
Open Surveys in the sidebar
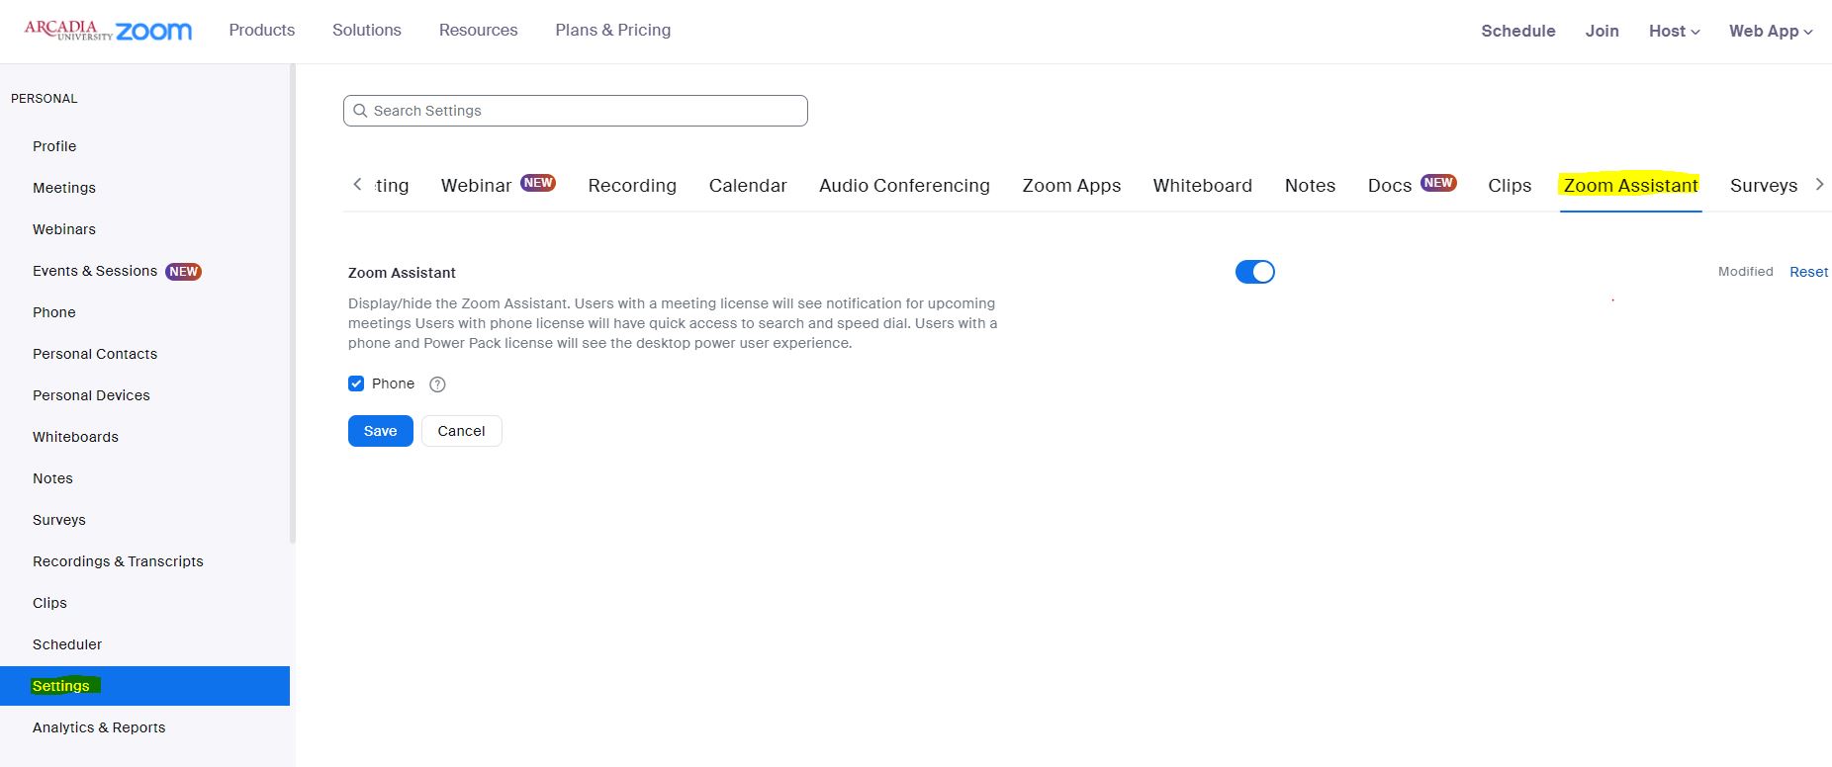tap(59, 520)
